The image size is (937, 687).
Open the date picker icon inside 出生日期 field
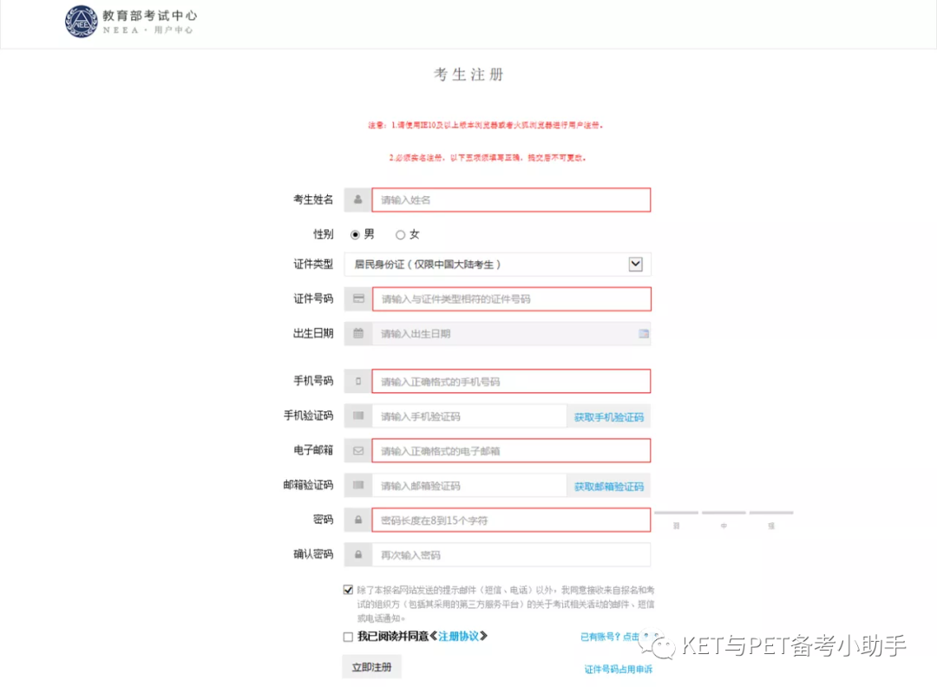(x=644, y=333)
